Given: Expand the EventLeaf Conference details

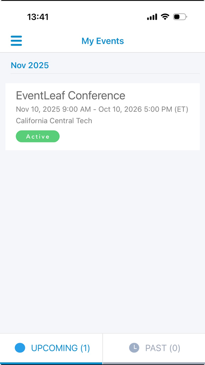Looking at the screenshot, I should click(102, 116).
